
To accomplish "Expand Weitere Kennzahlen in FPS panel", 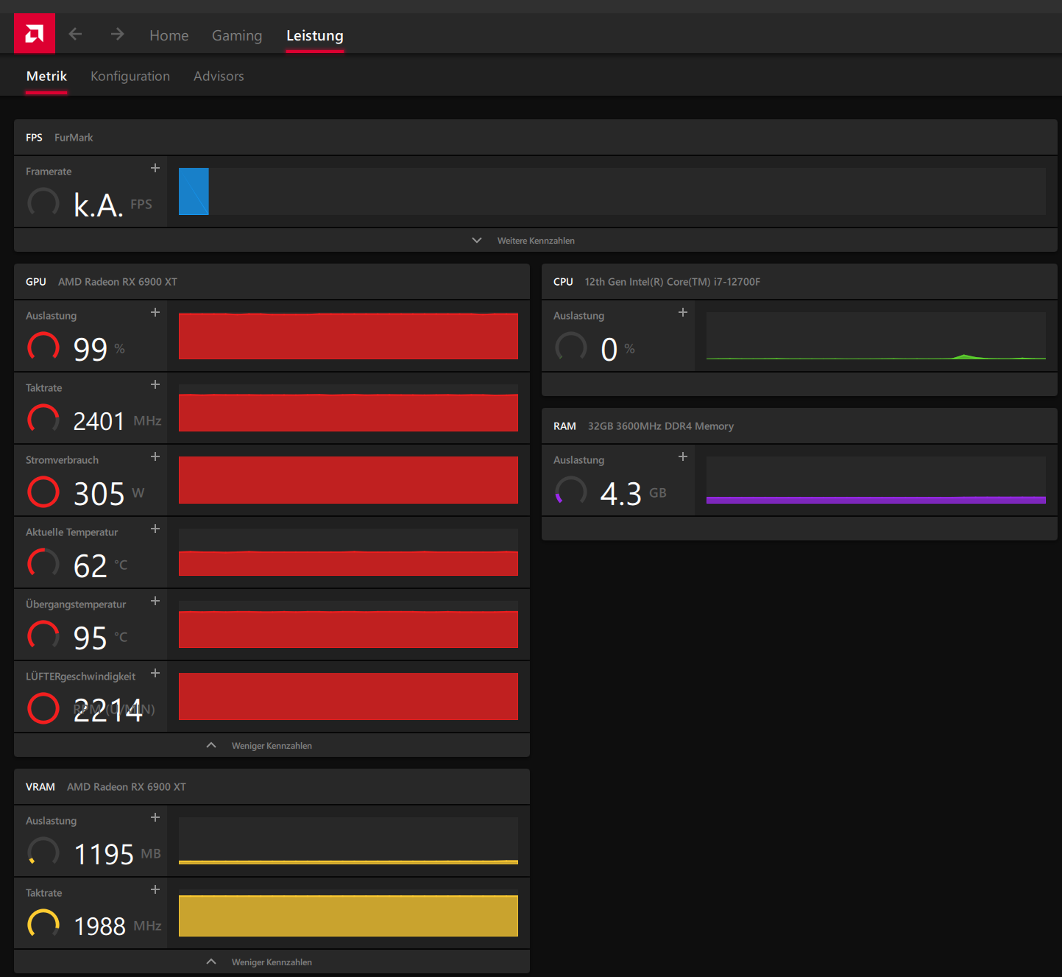I will click(x=536, y=240).
